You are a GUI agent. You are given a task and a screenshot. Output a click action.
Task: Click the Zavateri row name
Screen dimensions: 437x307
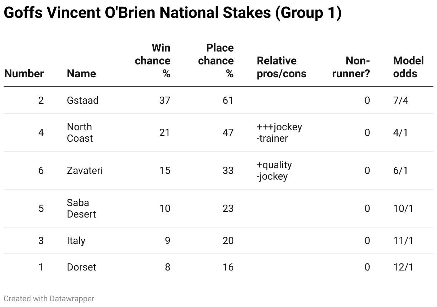(x=85, y=170)
